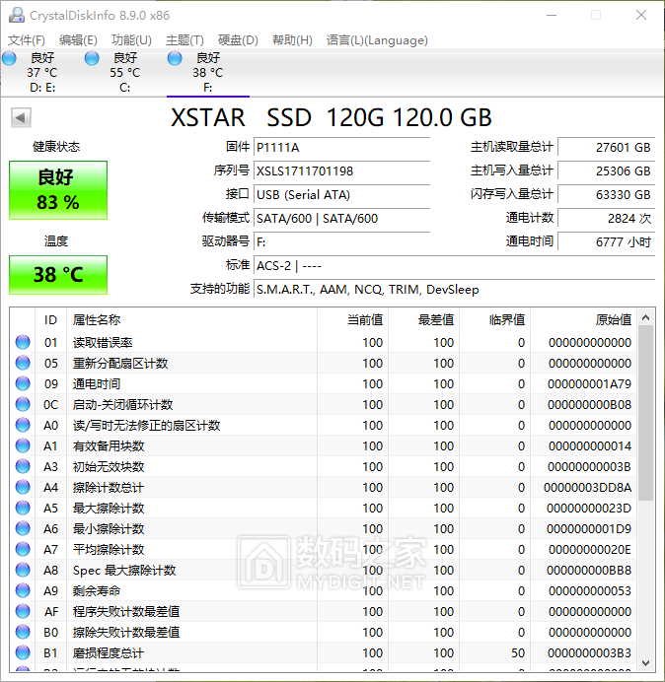665x682 pixels.
Task: Click the 序列号 serial number field
Action: tap(341, 171)
